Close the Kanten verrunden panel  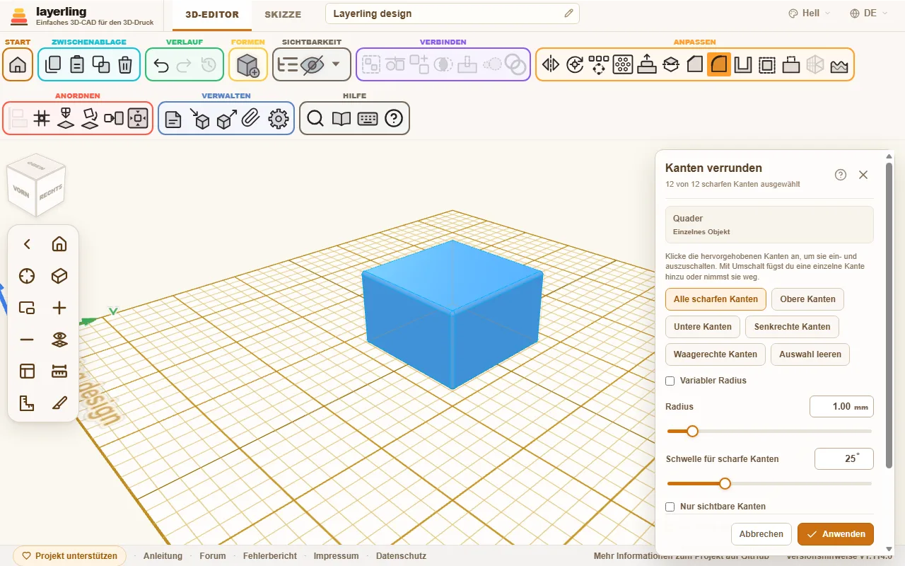(863, 175)
